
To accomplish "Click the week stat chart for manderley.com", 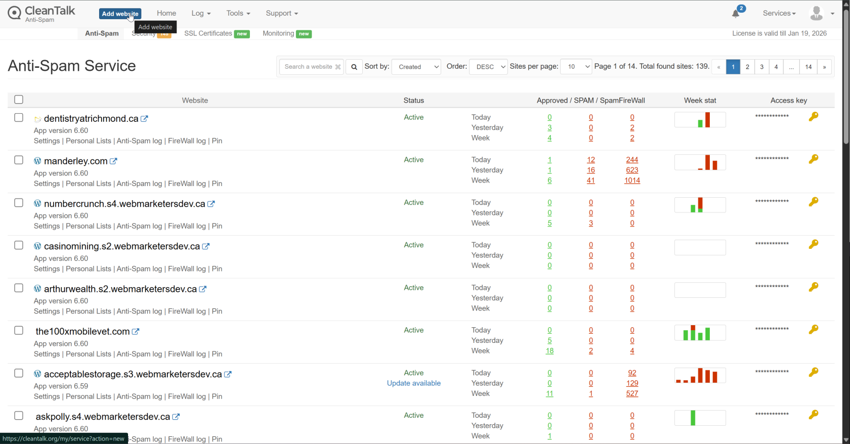I will [x=700, y=162].
